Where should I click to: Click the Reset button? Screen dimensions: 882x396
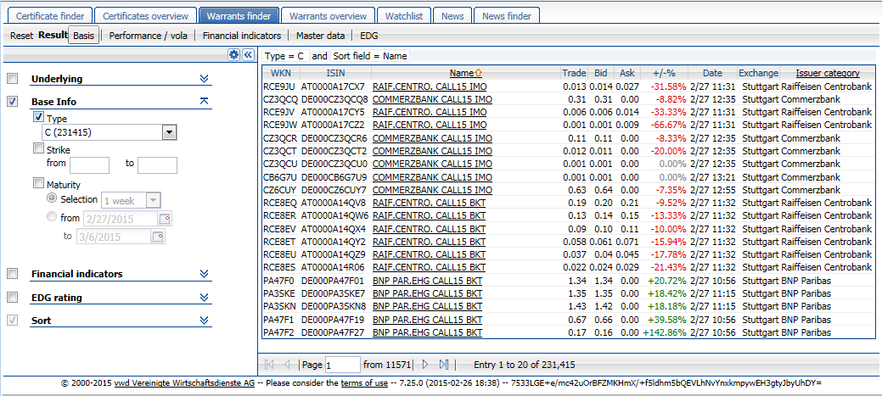pos(21,36)
